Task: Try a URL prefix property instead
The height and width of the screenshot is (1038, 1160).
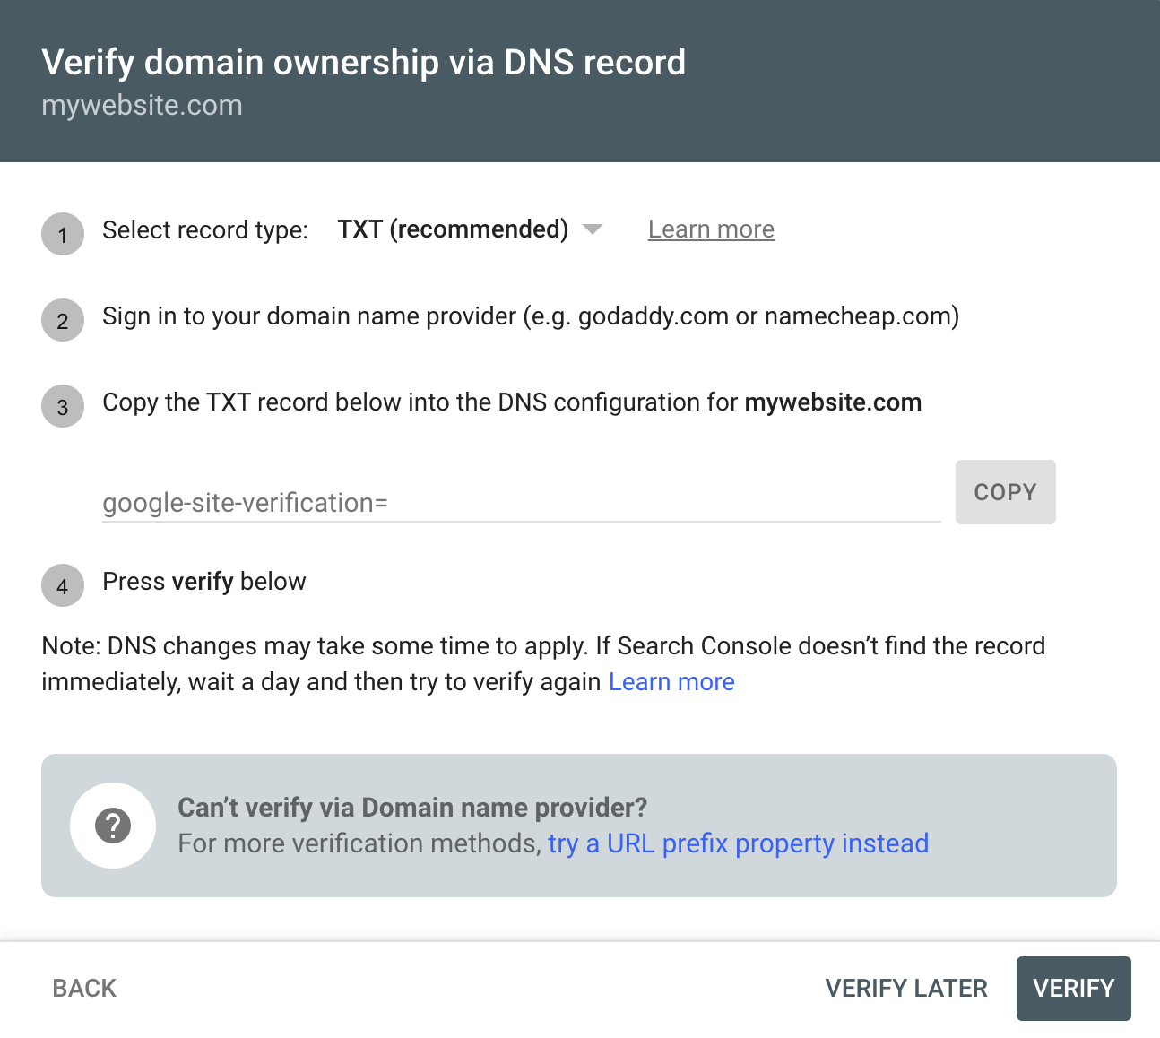Action: click(x=738, y=843)
